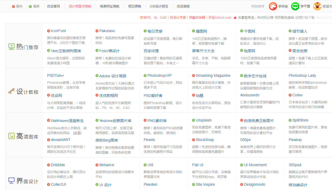
Task: Open the 热点风云榜 trending link
Action: click(265, 18)
